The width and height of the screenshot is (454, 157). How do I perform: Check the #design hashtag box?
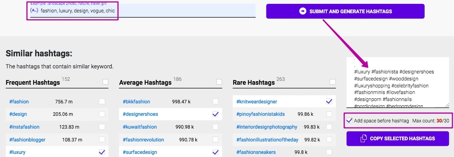(x=102, y=114)
